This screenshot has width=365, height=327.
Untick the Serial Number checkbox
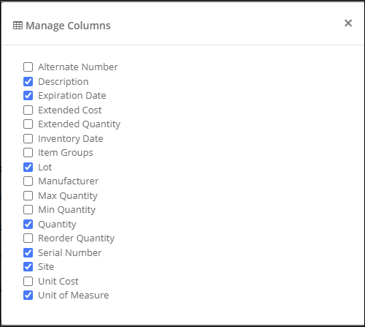(28, 252)
